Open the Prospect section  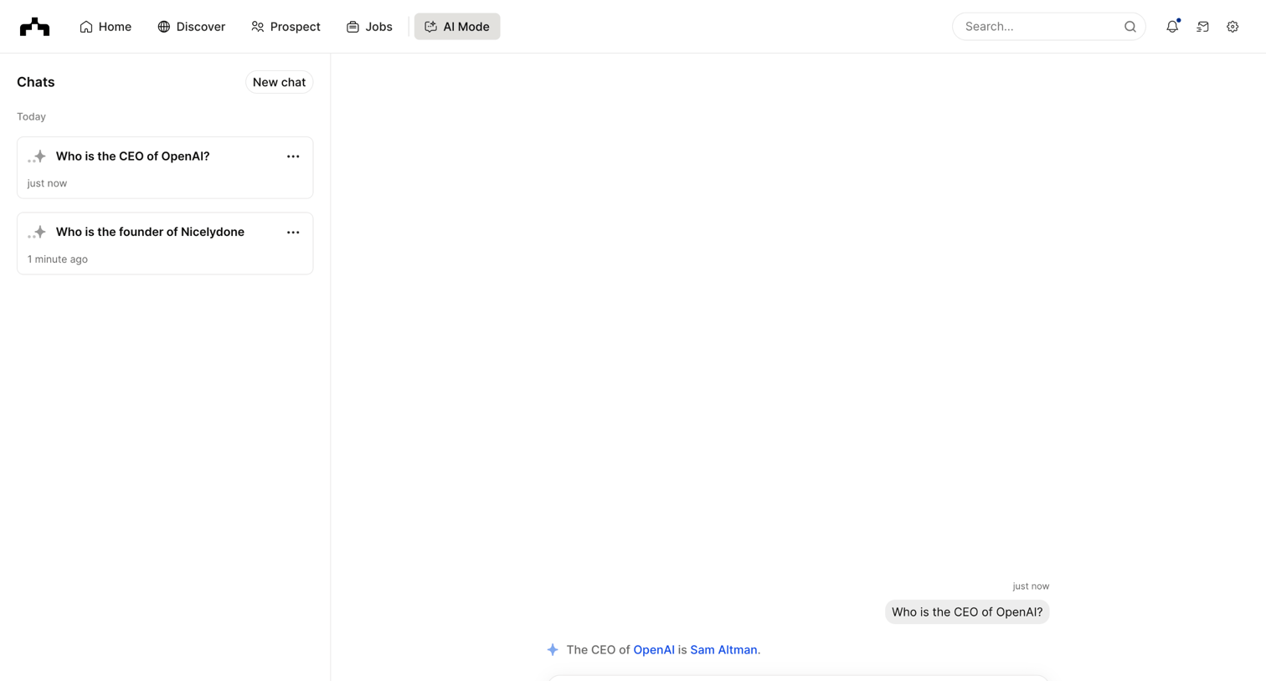click(286, 27)
